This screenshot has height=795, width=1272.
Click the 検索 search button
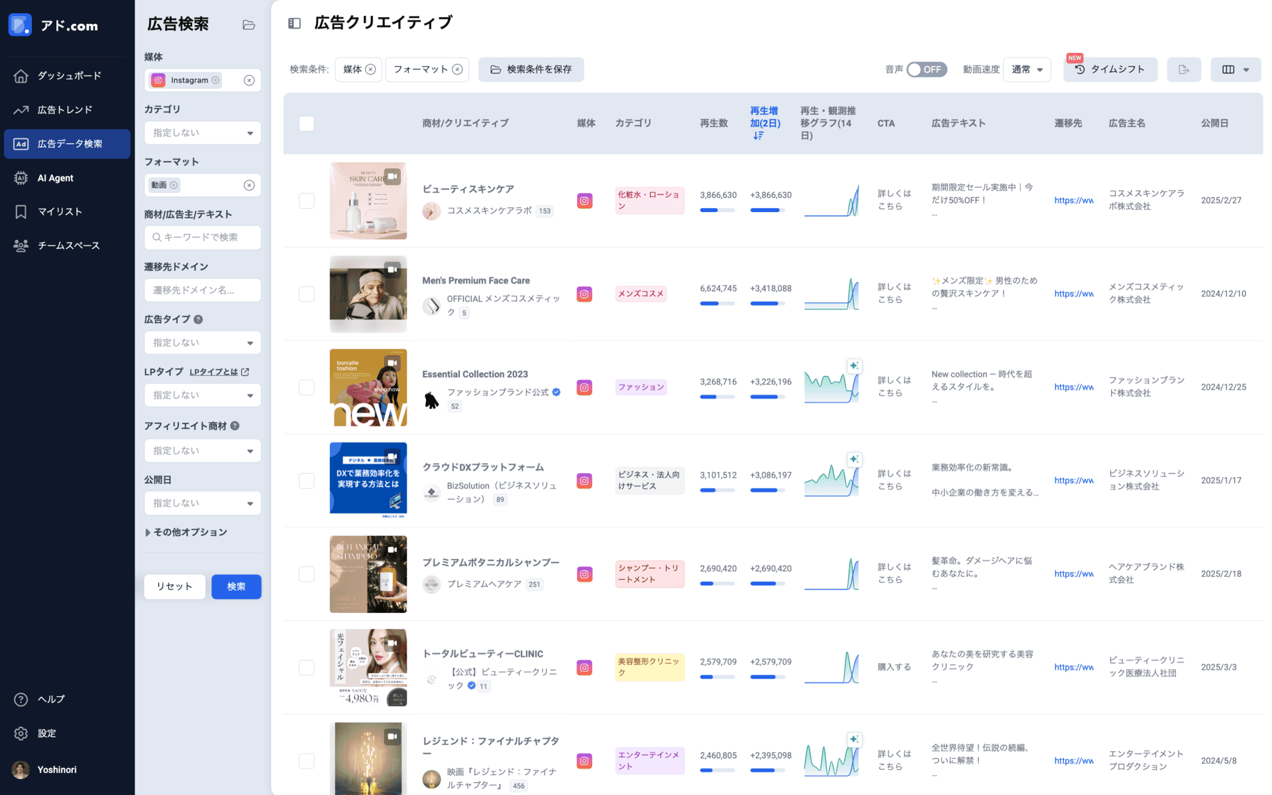236,586
